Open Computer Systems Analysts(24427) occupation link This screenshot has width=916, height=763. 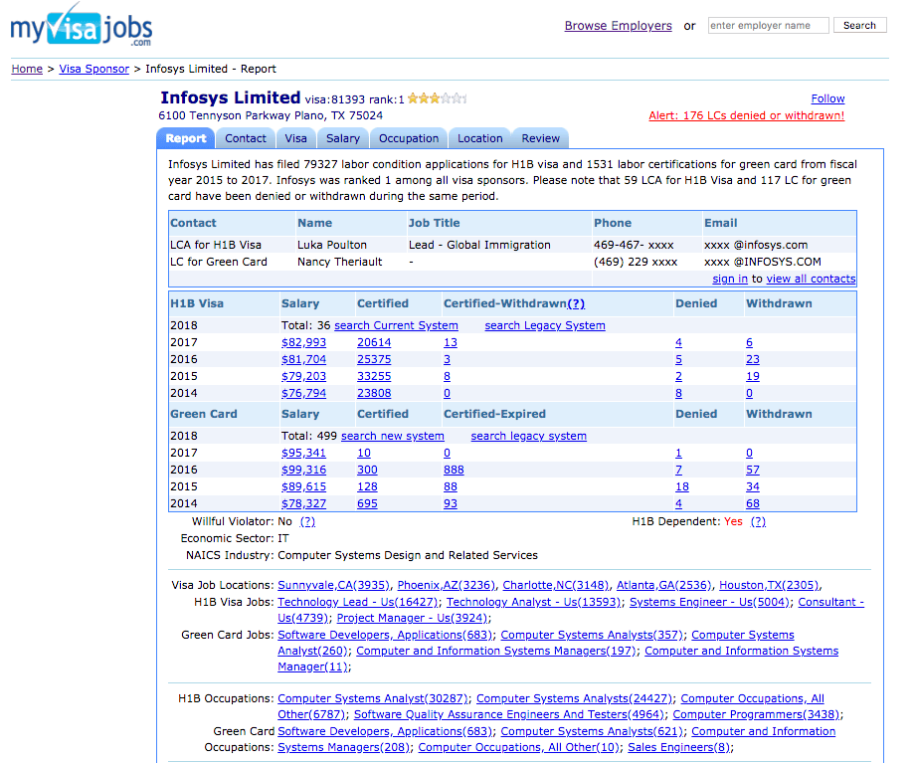click(x=574, y=698)
